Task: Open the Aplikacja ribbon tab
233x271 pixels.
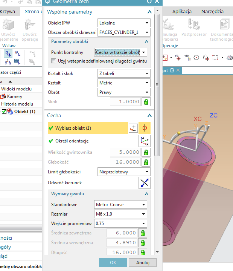Action: 182,12
